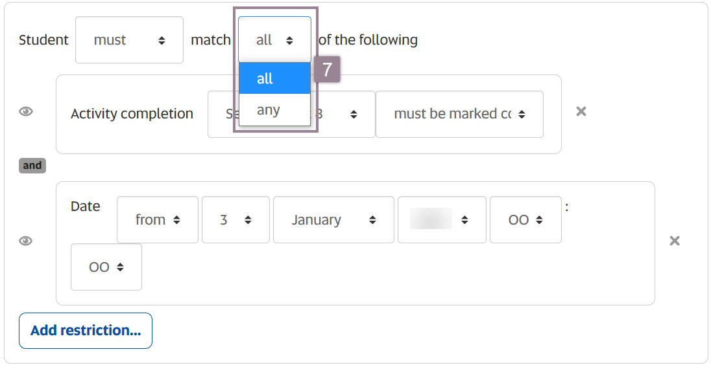Open the blurred year dropdown
This screenshot has width=711, height=365.
point(442,220)
